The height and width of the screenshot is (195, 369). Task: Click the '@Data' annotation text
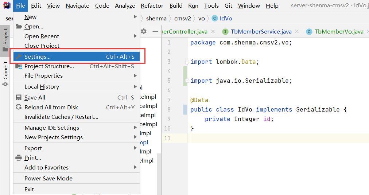199,100
